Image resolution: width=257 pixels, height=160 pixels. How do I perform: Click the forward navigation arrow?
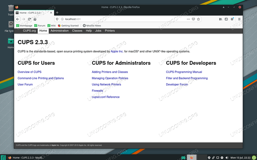(23, 19)
